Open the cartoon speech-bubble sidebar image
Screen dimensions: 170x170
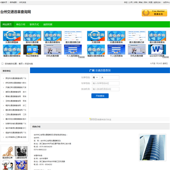tap(8, 165)
